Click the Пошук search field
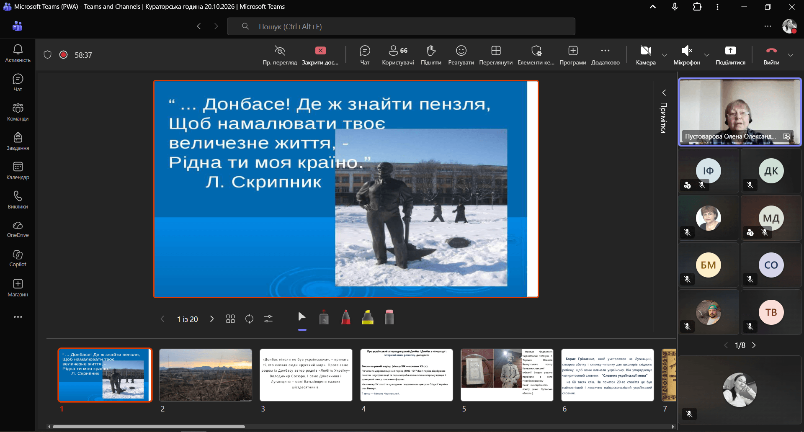This screenshot has width=804, height=432. 401,26
